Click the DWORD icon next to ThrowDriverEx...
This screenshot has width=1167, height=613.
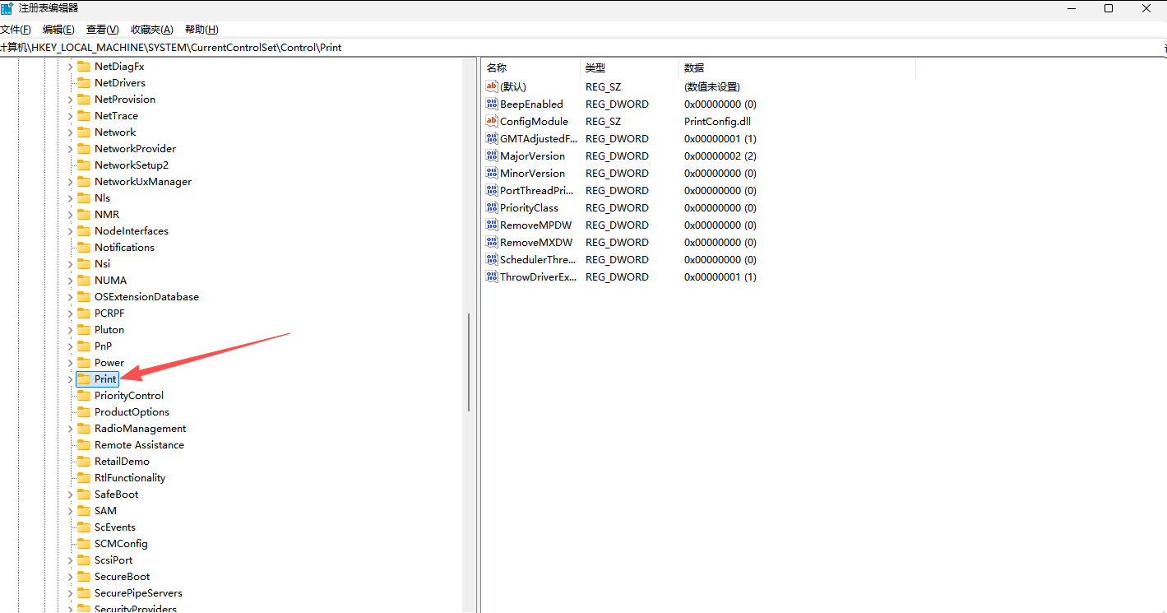pos(492,276)
